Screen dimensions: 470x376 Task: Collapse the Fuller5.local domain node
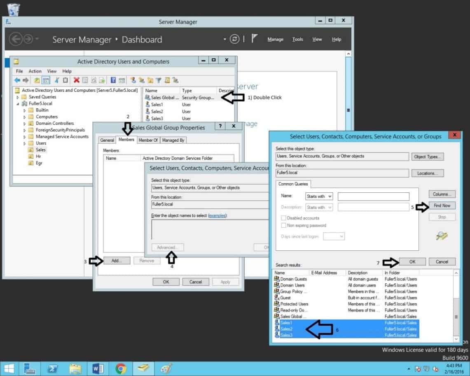click(x=18, y=104)
